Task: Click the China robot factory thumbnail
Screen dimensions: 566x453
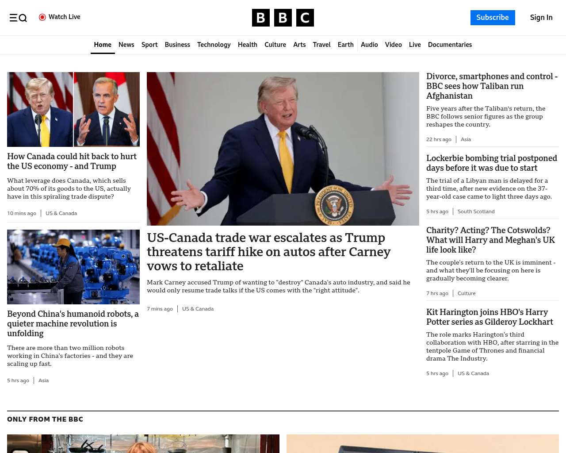Action: [73, 267]
